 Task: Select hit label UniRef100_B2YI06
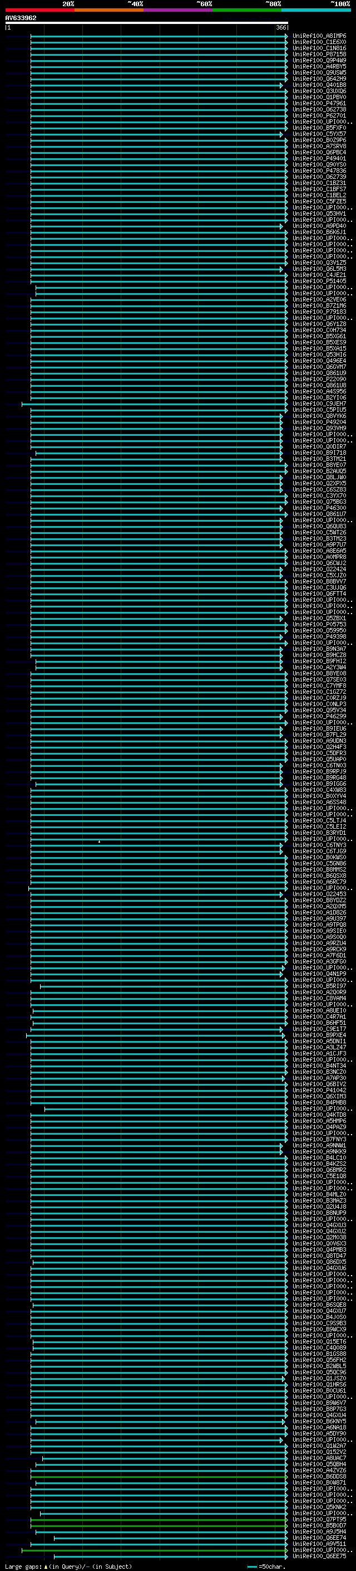319,398
